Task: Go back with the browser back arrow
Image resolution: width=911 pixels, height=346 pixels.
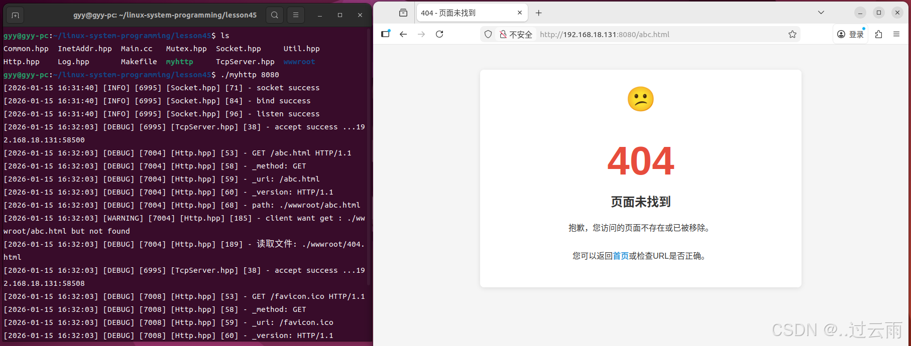Action: click(403, 34)
